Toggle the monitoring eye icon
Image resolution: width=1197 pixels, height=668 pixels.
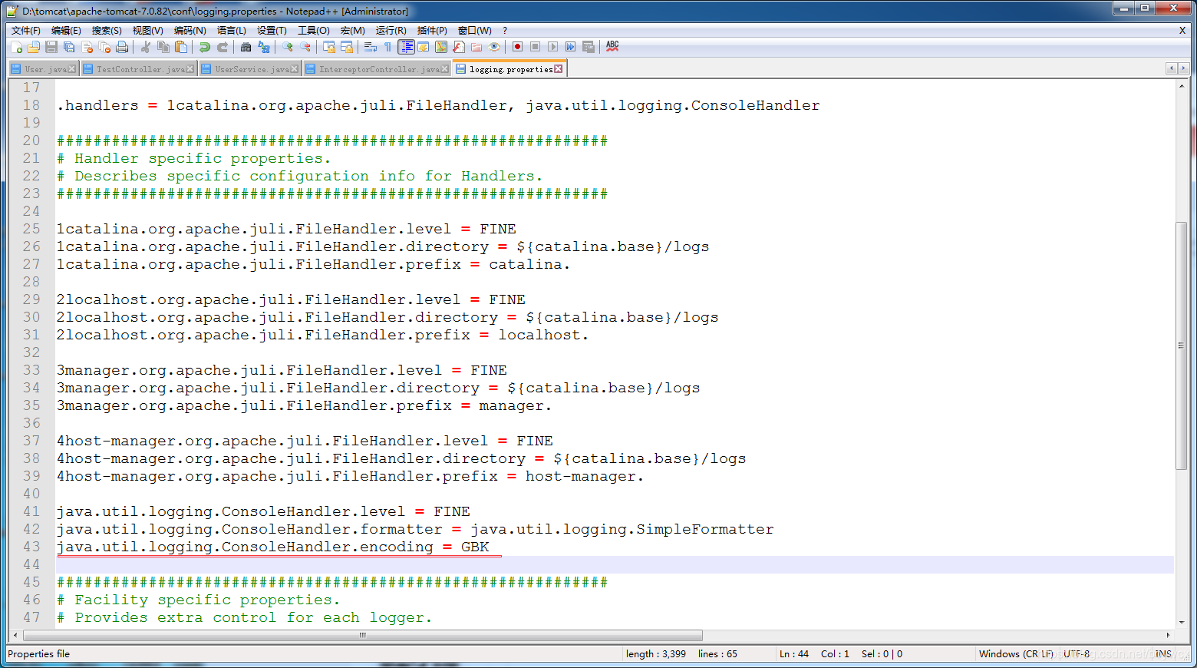pos(494,47)
